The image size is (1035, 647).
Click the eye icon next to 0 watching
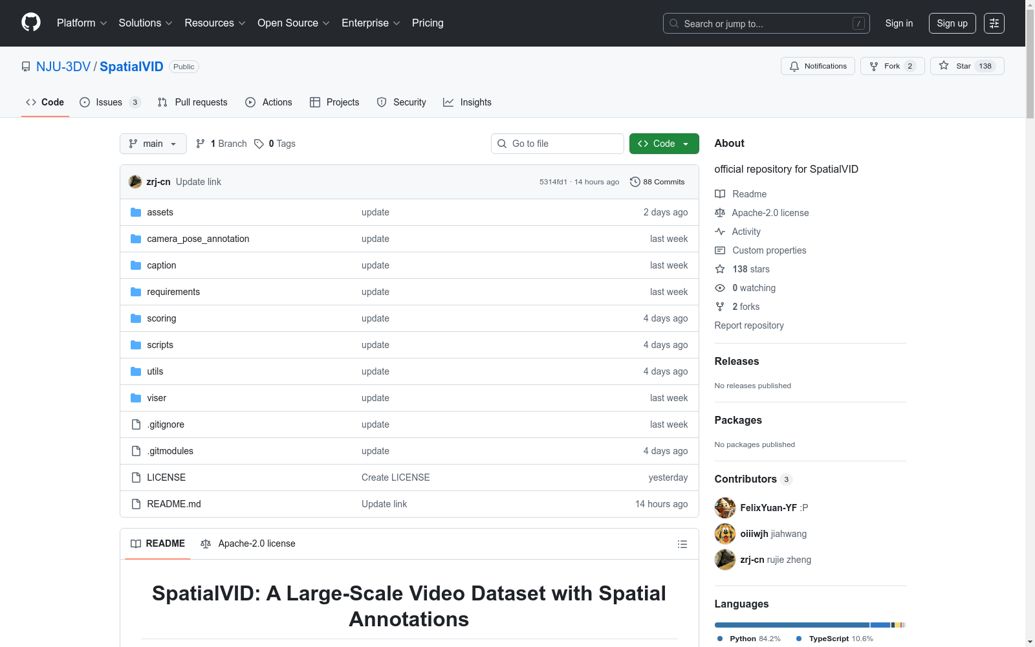(720, 288)
